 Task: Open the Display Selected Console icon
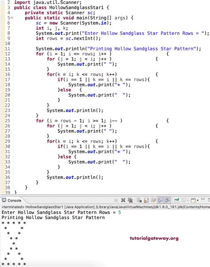(183, 200)
